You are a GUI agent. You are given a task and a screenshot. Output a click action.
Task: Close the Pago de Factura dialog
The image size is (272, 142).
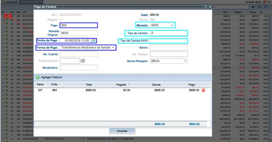(210, 7)
